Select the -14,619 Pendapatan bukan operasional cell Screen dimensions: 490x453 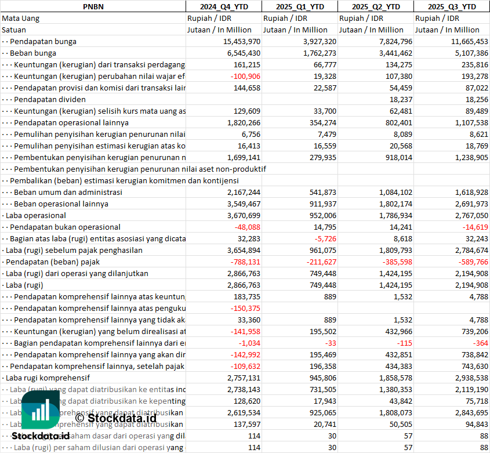click(452, 227)
